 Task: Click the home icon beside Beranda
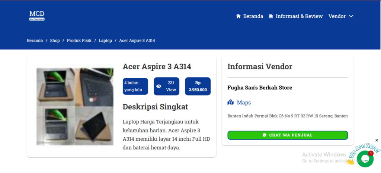238,16
